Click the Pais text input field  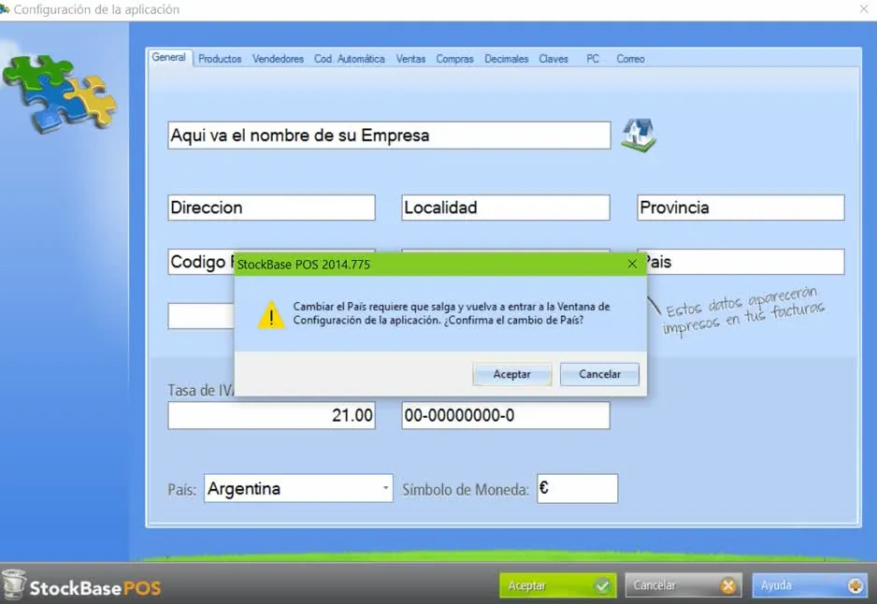click(x=745, y=262)
